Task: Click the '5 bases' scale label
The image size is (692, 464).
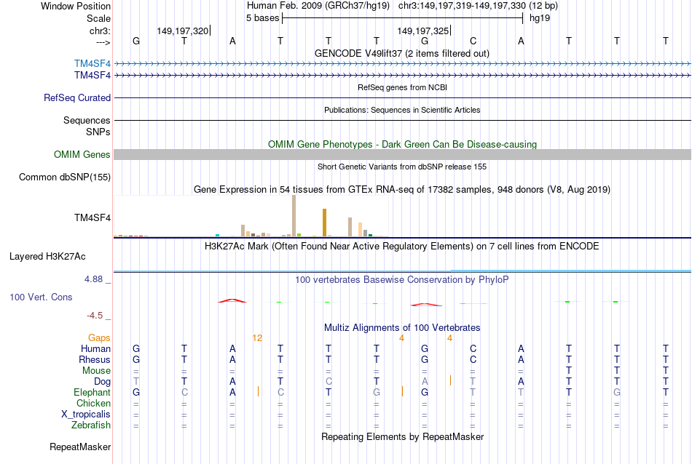Action: pos(262,18)
